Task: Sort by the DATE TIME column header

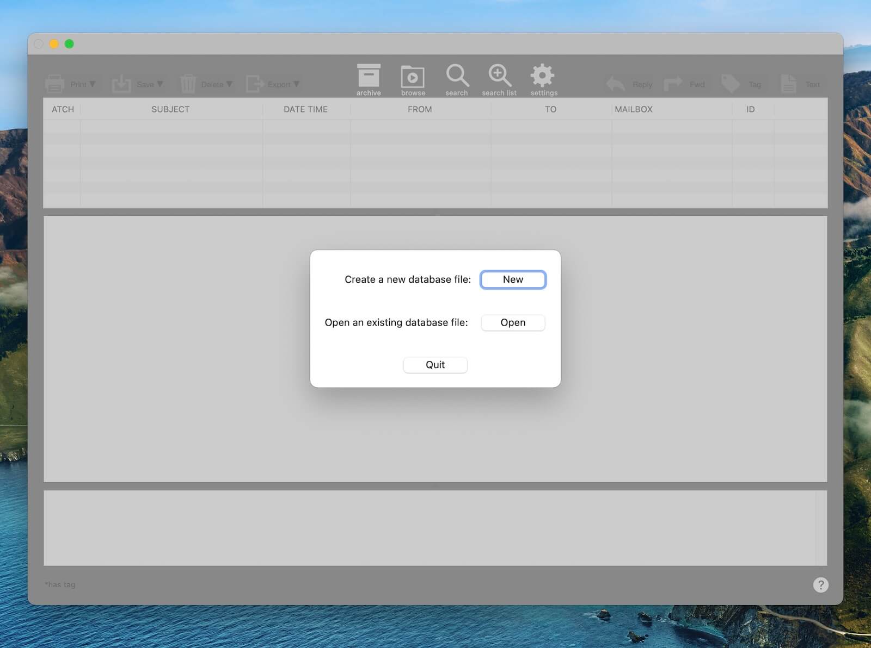Action: click(x=305, y=109)
